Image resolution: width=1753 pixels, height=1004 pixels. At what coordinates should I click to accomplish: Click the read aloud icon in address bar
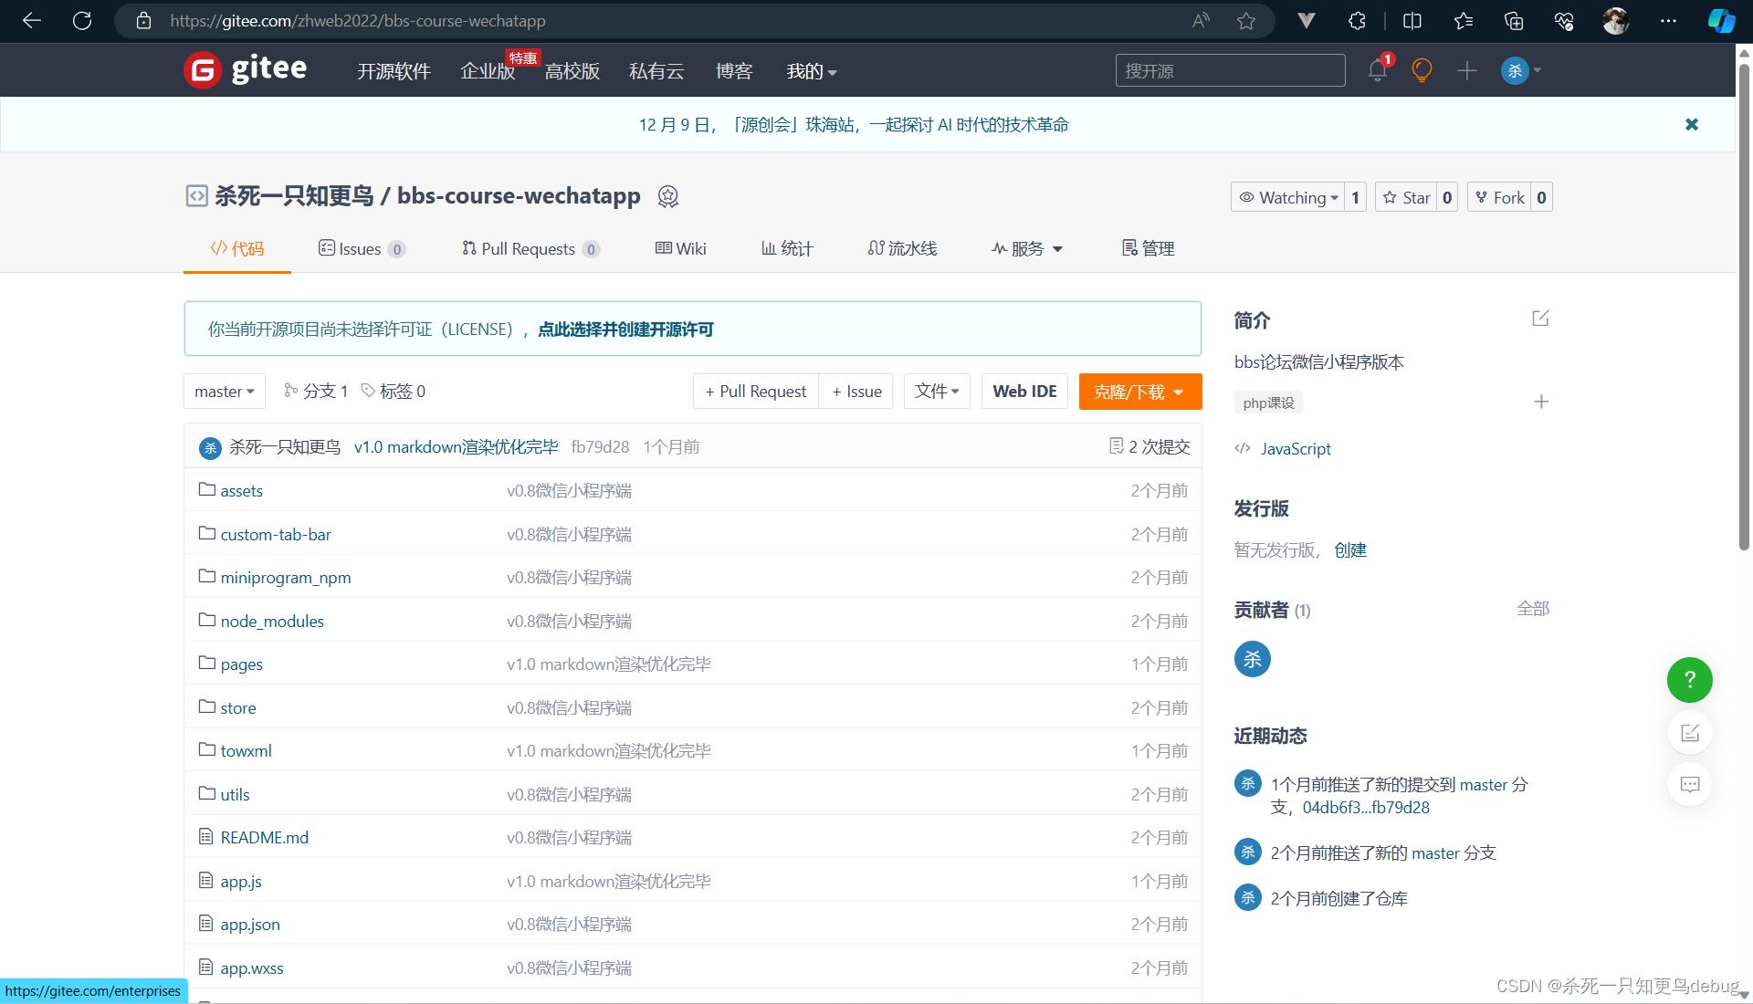1202,20
